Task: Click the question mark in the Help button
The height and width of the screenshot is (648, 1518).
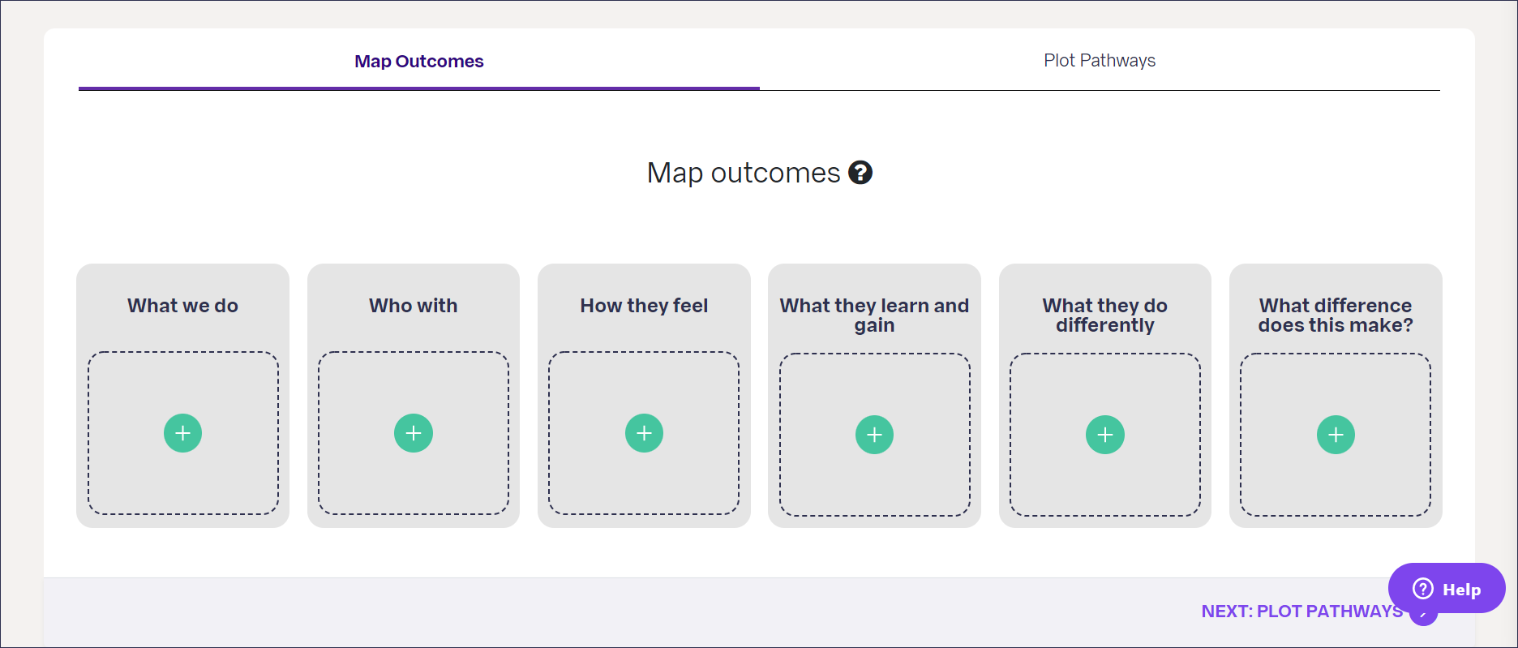Action: (1423, 589)
